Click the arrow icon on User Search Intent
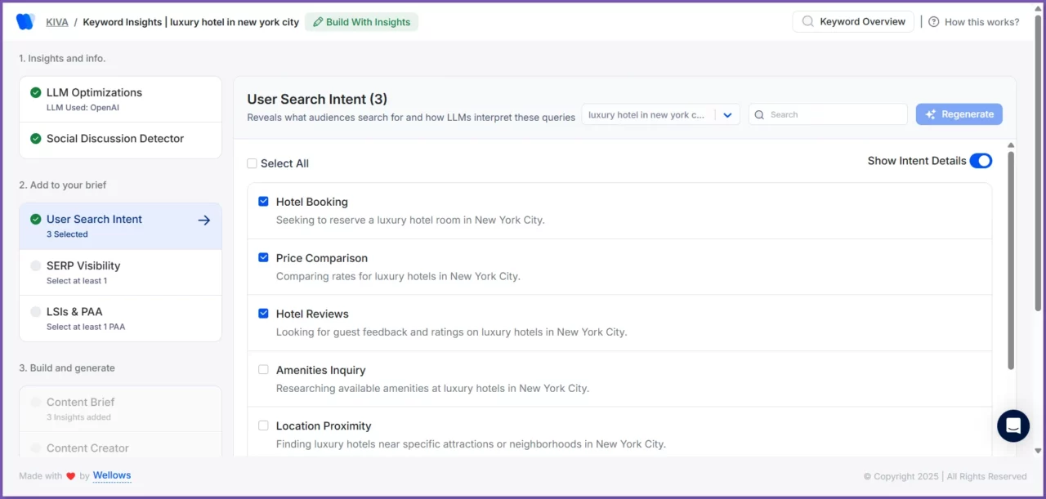The image size is (1046, 499). [204, 220]
